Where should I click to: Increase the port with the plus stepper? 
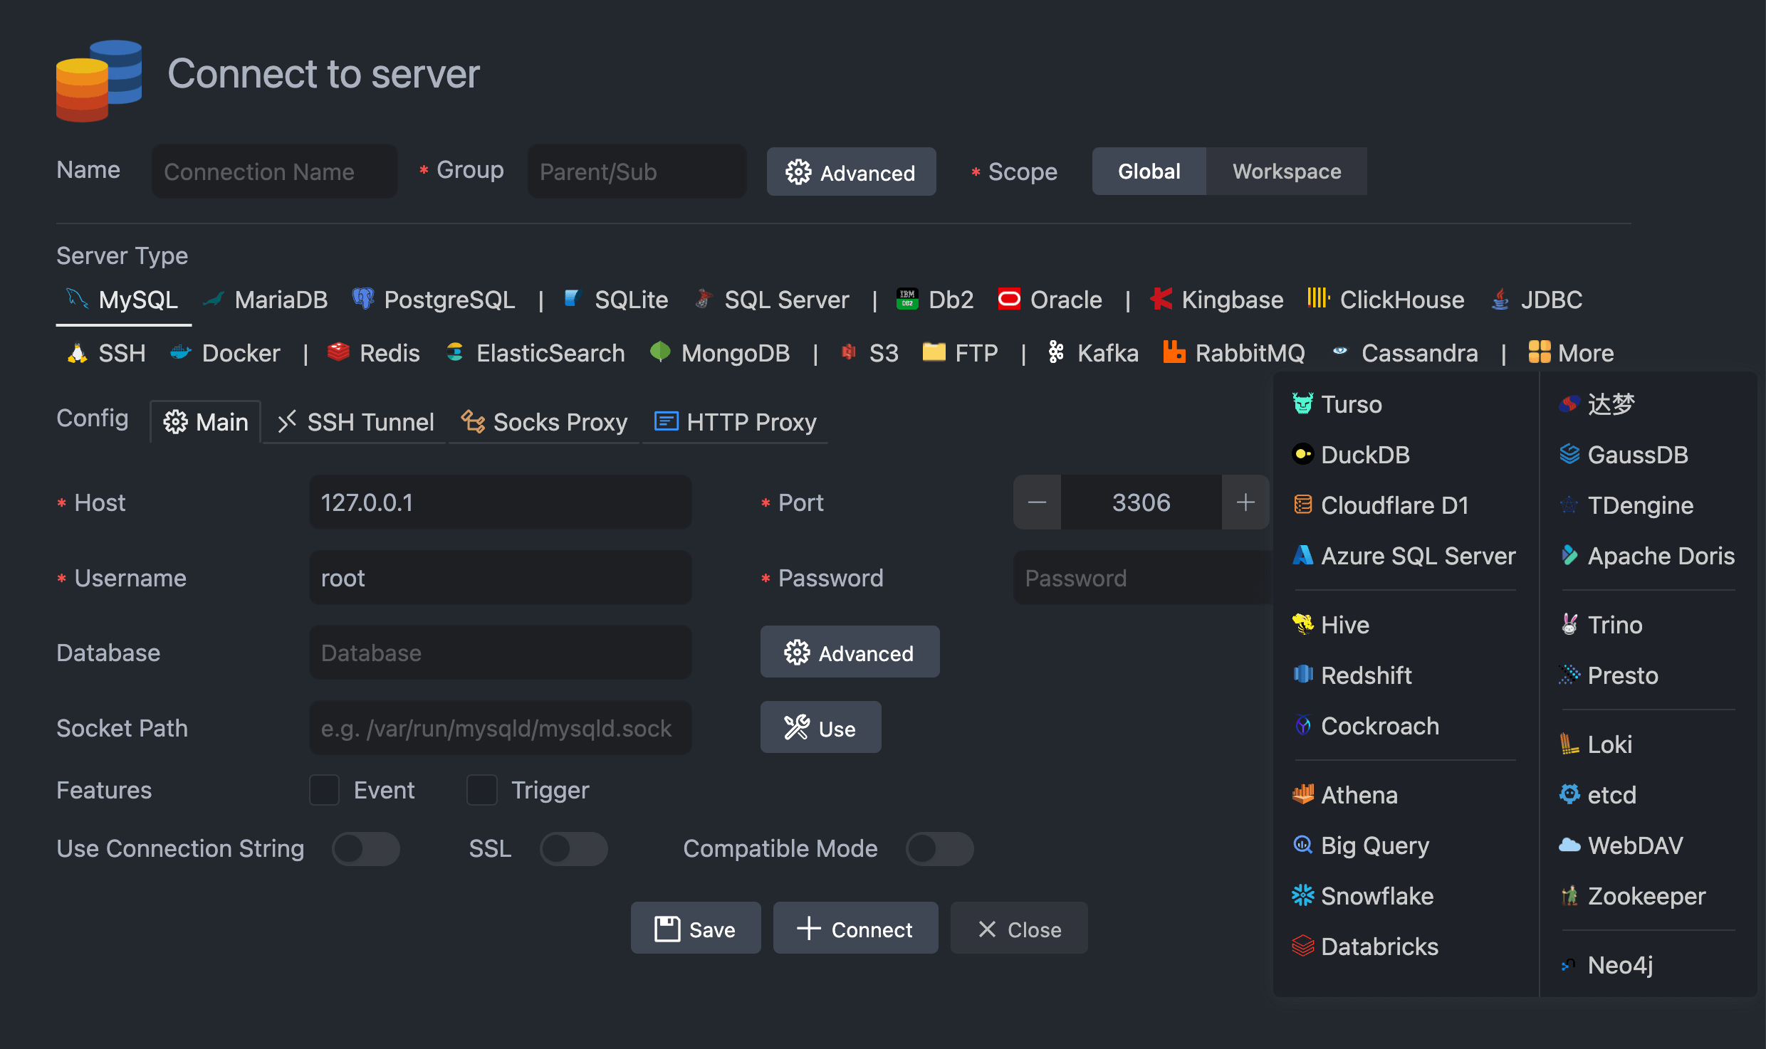coord(1245,502)
